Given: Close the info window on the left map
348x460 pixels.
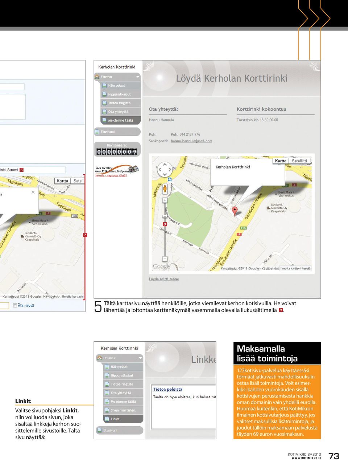Looking at the screenshot, I should click(33, 192).
